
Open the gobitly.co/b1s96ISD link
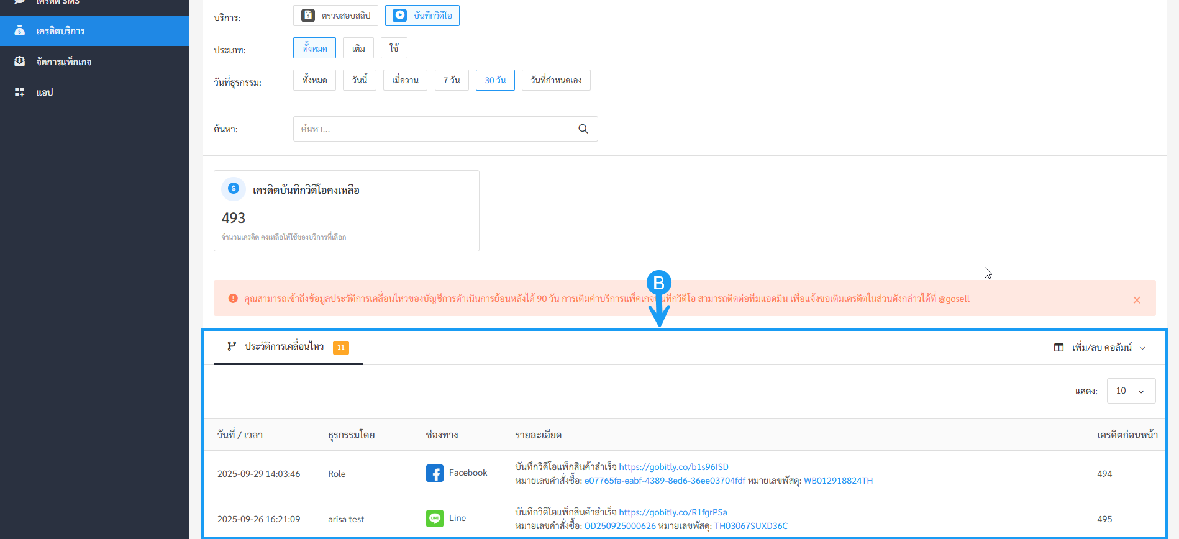[x=673, y=467]
